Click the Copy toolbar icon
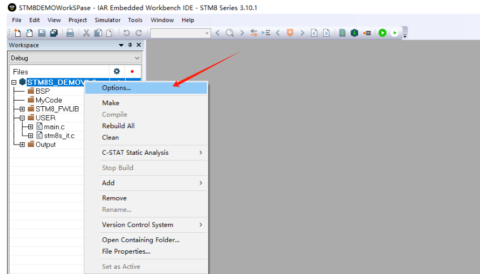 (x=98, y=33)
